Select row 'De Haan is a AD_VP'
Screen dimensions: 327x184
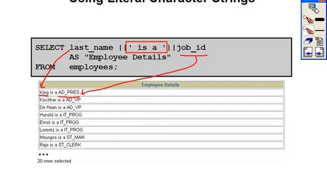tap(161, 107)
